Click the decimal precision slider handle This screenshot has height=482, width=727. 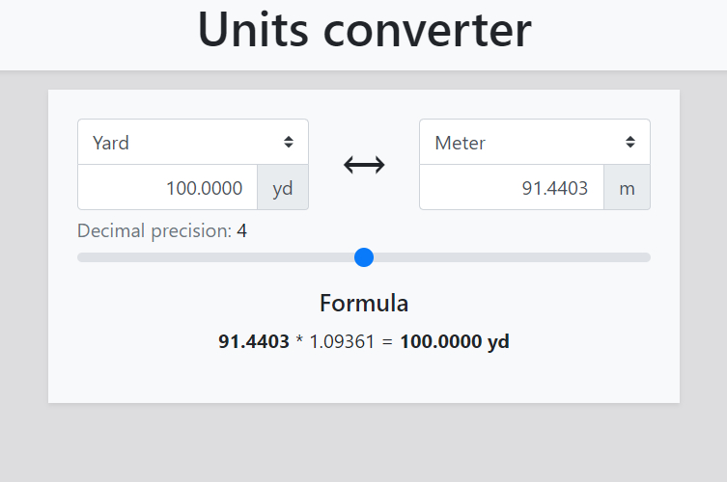click(364, 257)
